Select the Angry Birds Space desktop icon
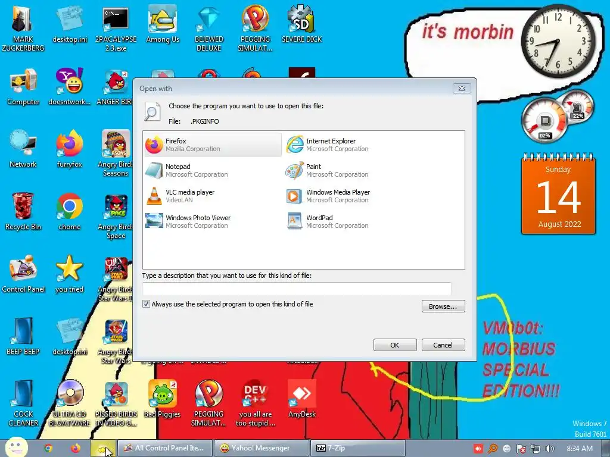The width and height of the screenshot is (610, 457). click(116, 216)
